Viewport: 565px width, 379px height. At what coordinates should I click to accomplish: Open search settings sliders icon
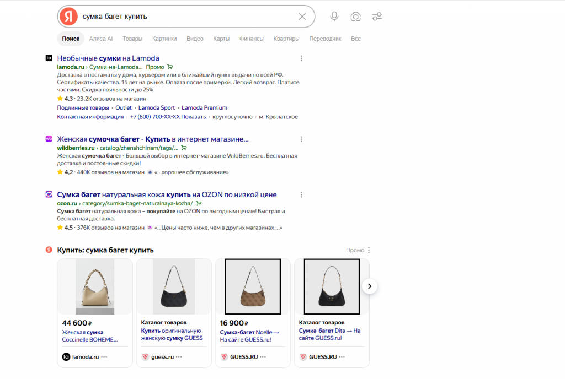(x=377, y=17)
